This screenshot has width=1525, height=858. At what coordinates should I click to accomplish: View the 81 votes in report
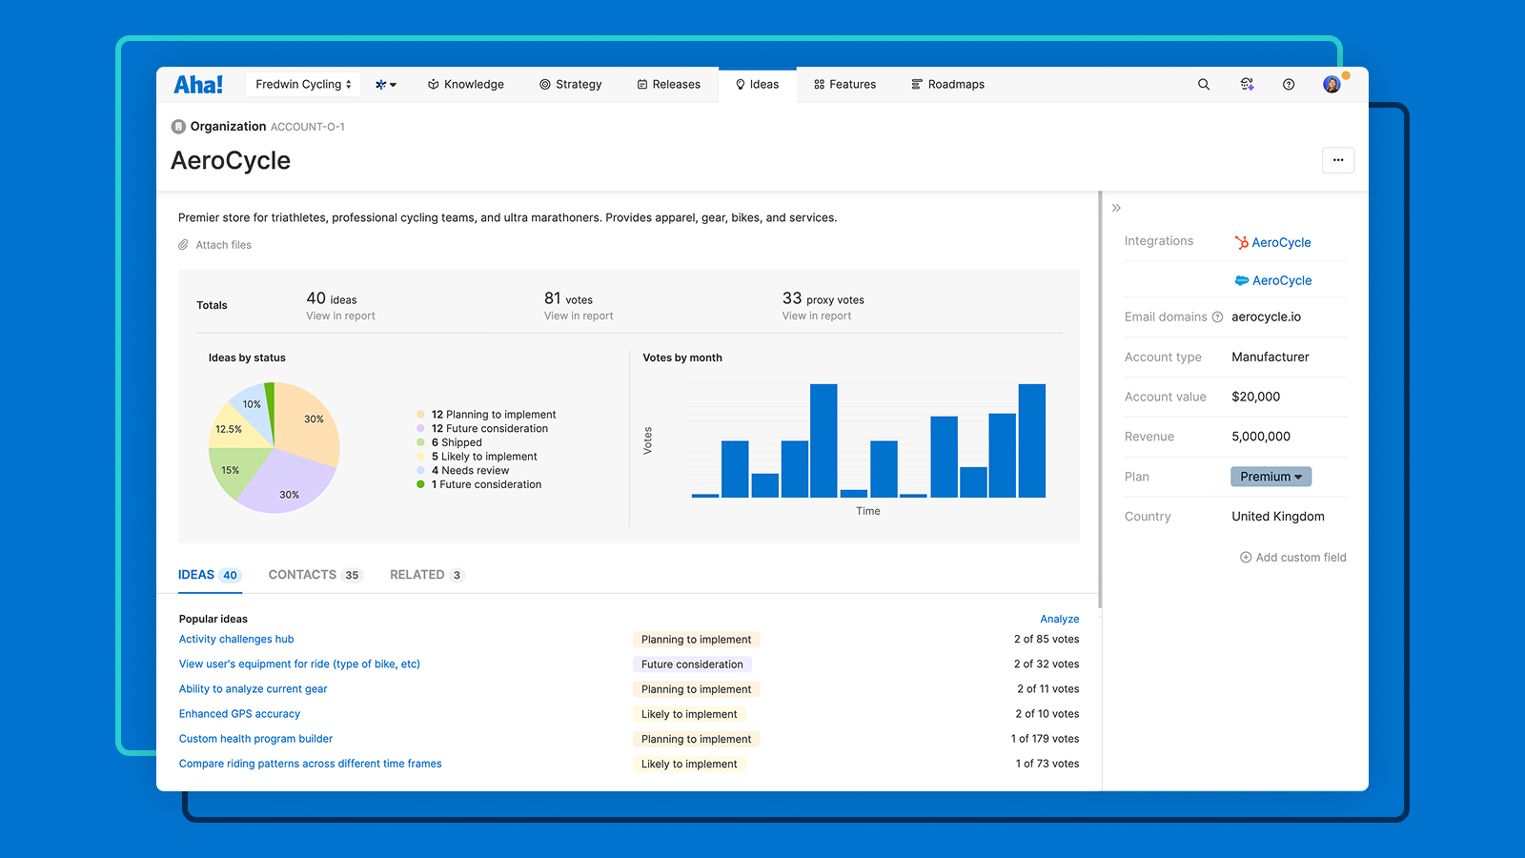(579, 316)
